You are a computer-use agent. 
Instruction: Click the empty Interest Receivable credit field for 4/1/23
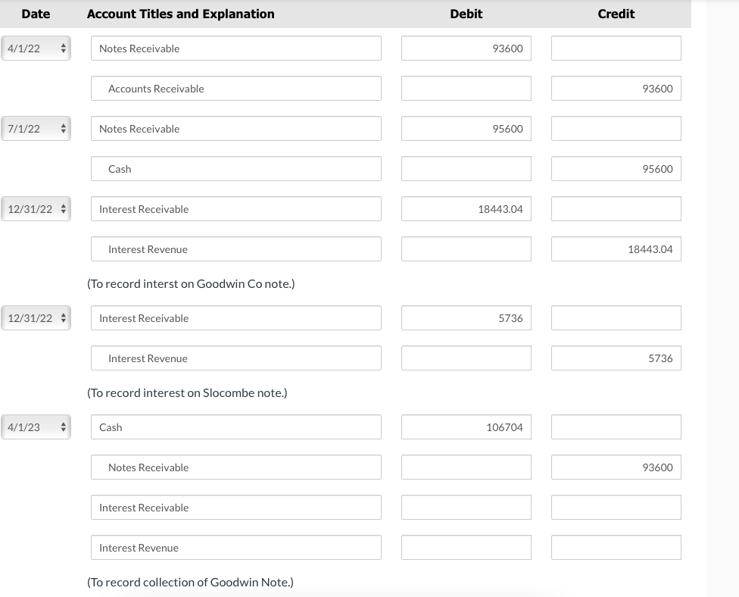616,507
